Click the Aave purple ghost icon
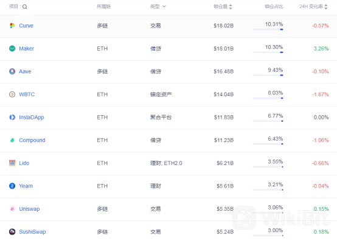 pyautogui.click(x=12, y=71)
